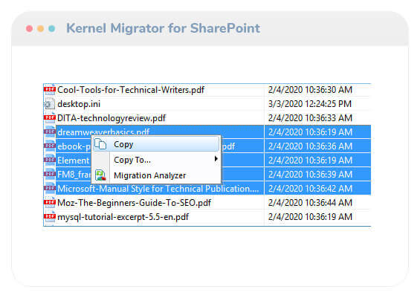
Task: Expand the Copy To submenu arrow
Action: pos(216,159)
